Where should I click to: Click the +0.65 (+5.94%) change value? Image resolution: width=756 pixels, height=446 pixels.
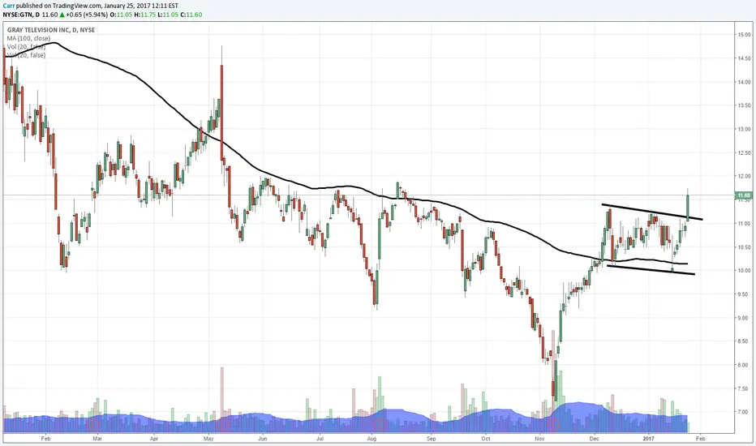pos(87,15)
